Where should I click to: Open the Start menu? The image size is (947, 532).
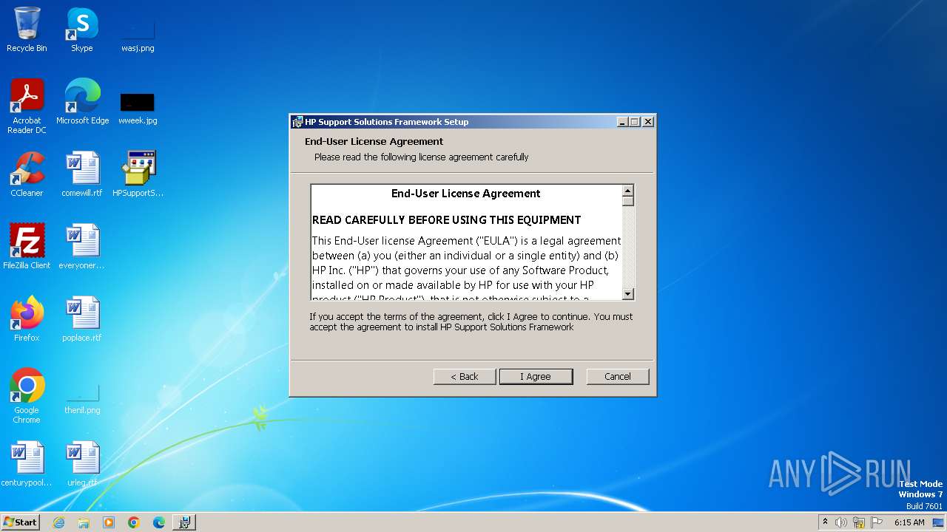click(20, 522)
